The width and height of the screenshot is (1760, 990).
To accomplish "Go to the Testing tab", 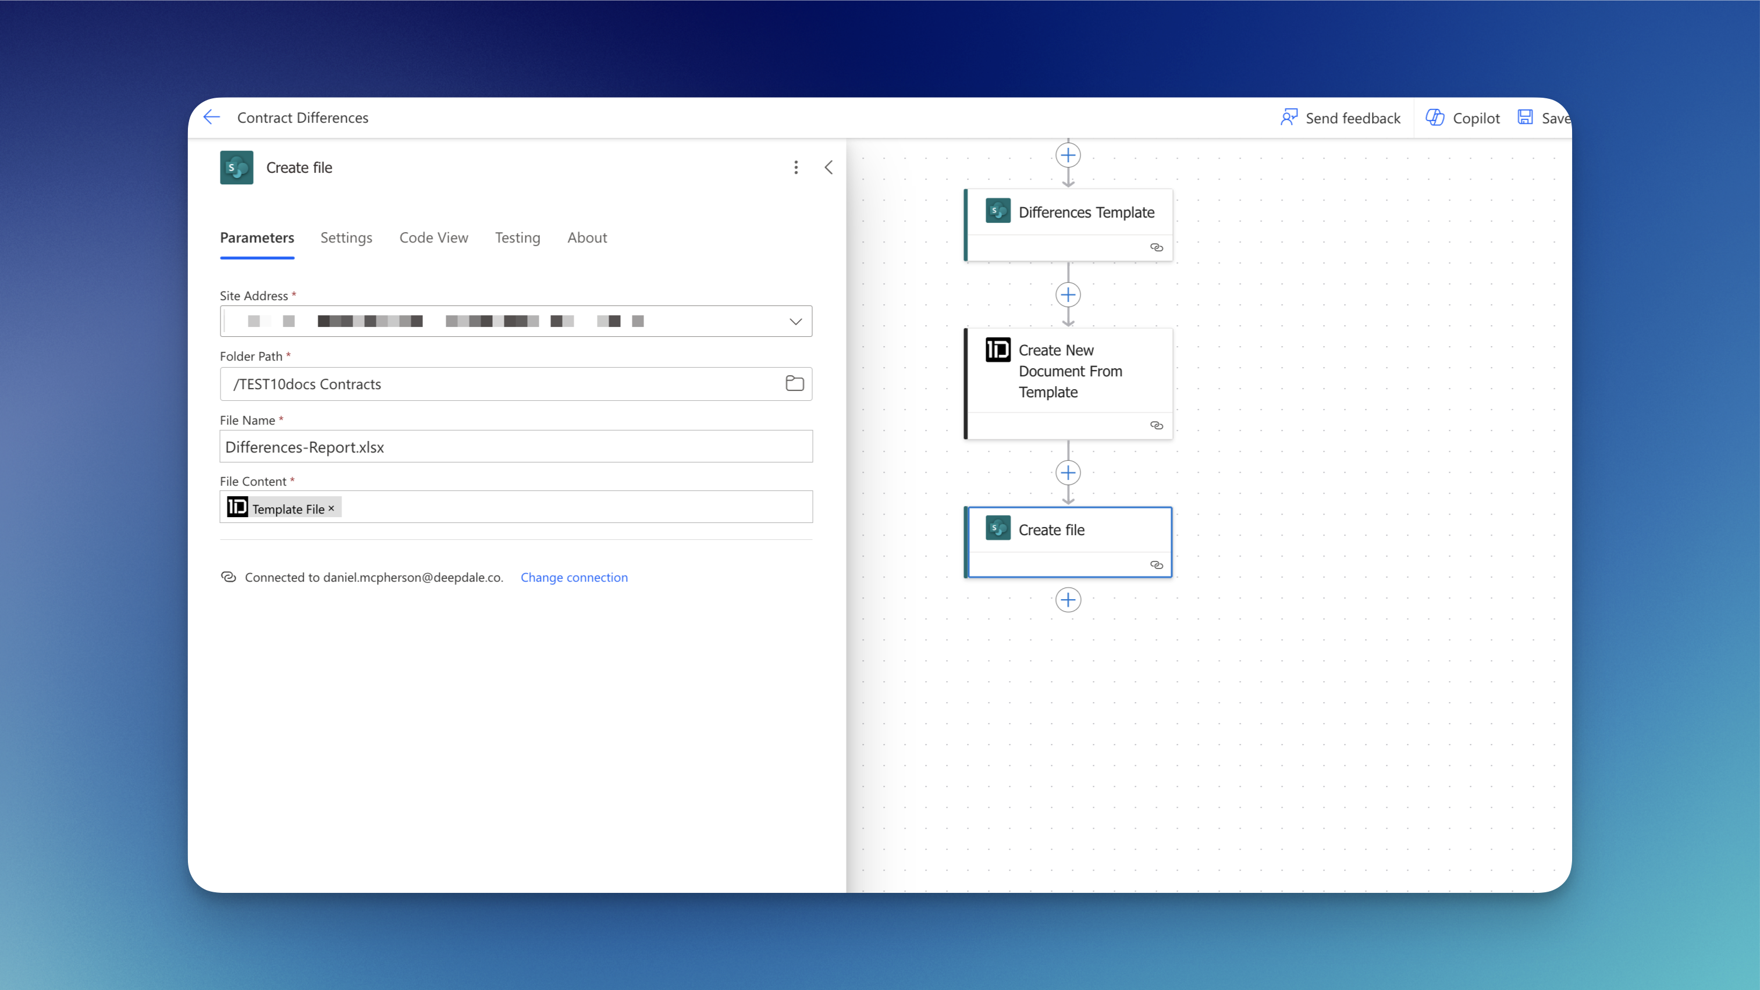I will (517, 238).
